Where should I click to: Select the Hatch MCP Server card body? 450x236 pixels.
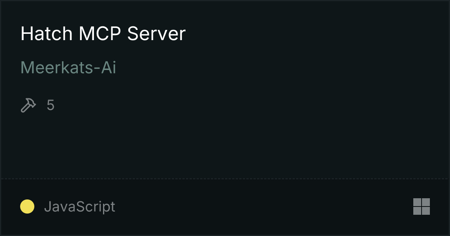[225, 90]
